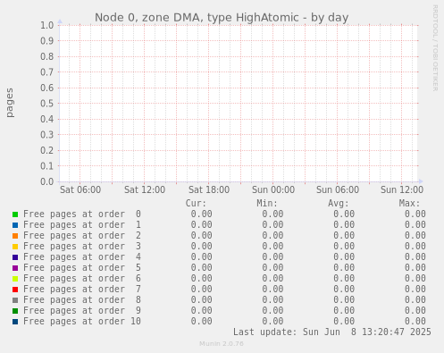Click the blue swatch for order 1

point(15,225)
